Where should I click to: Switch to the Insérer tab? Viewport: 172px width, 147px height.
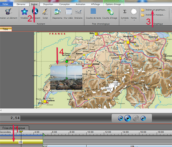point(34,4)
